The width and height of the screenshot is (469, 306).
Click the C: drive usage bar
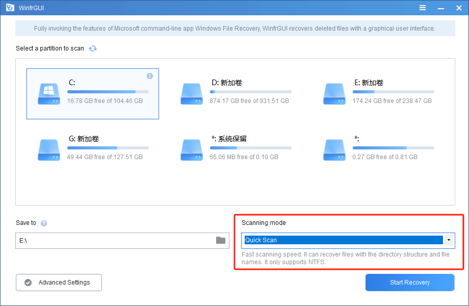[x=108, y=92]
